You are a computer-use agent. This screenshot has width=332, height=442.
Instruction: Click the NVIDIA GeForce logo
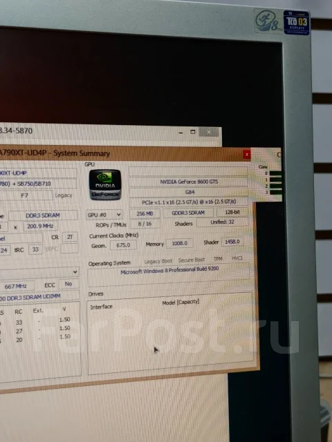click(x=105, y=185)
